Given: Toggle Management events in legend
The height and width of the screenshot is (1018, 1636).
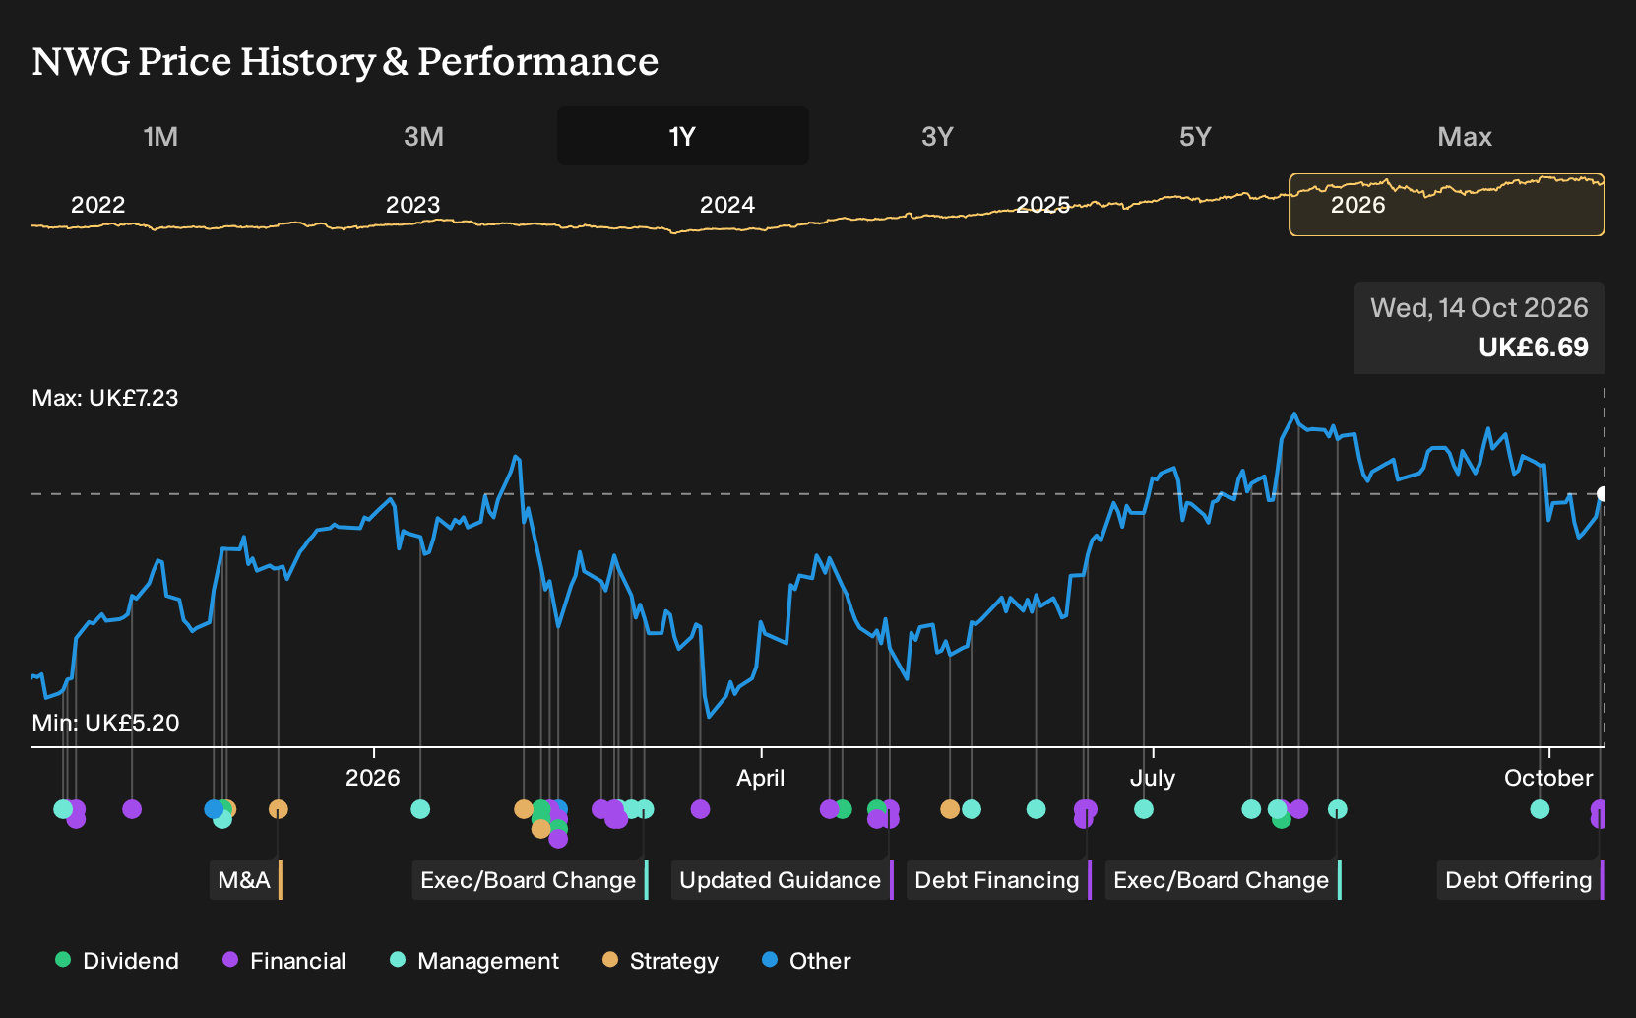Looking at the screenshot, I should pos(474,961).
